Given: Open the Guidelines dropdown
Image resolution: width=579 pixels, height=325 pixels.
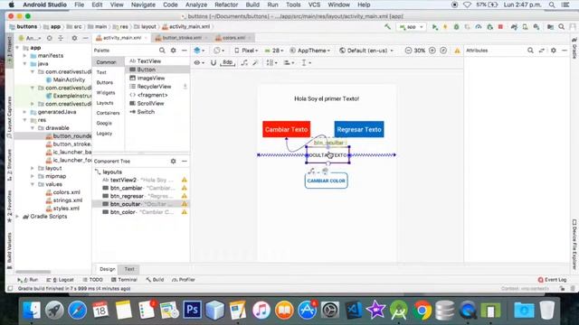Looking at the screenshot, I should (x=306, y=62).
